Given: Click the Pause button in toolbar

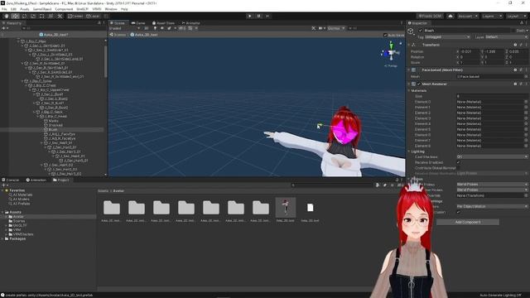Looking at the screenshot, I should 258,16.
